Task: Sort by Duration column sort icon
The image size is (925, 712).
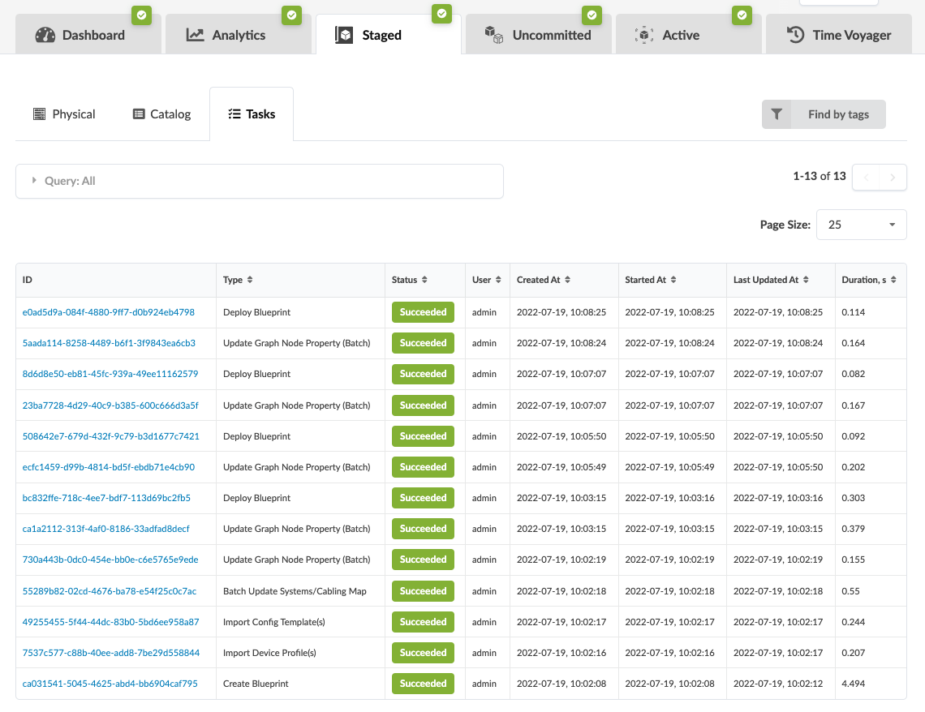Action: point(893,280)
